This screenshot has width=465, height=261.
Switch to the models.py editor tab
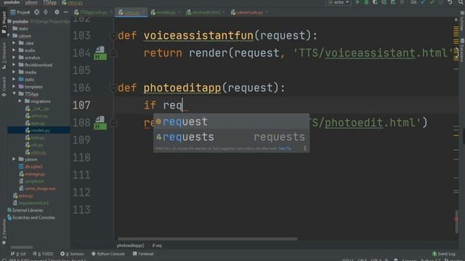click(x=166, y=12)
